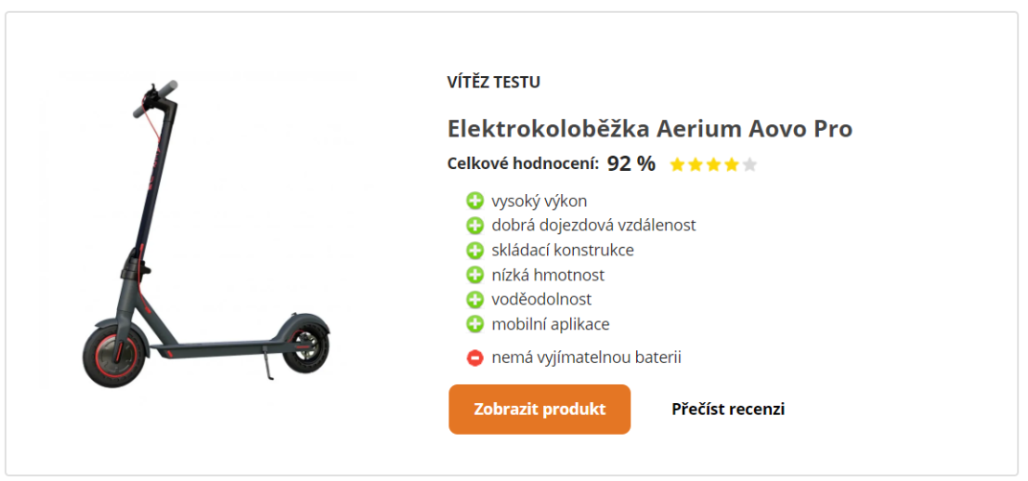
Task: Click the green plus beside "nízká hmotnost"
Action: [475, 275]
